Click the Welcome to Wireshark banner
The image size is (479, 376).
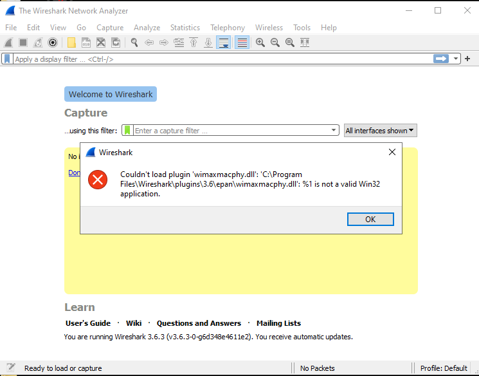tap(111, 94)
